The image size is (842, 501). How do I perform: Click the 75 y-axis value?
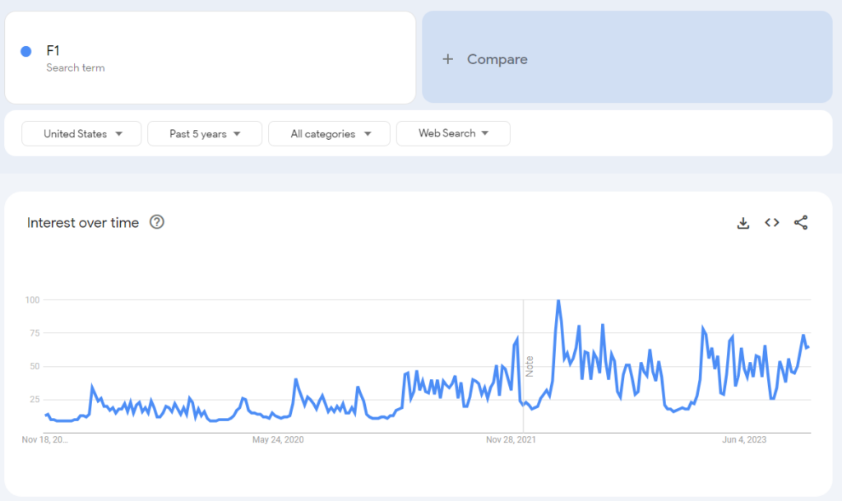coord(35,333)
